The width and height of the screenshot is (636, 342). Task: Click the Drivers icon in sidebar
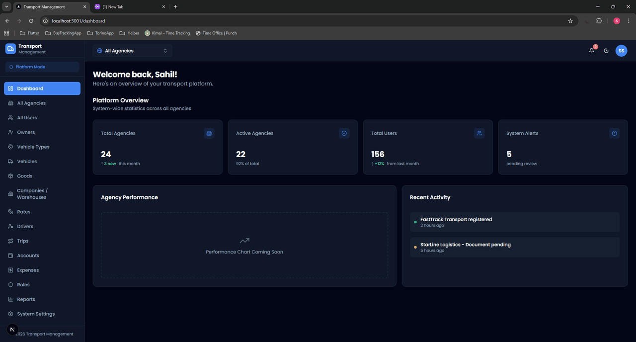tap(11, 226)
